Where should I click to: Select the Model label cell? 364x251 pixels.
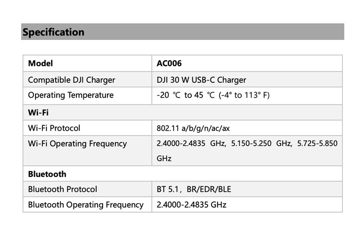pyautogui.click(x=40, y=64)
